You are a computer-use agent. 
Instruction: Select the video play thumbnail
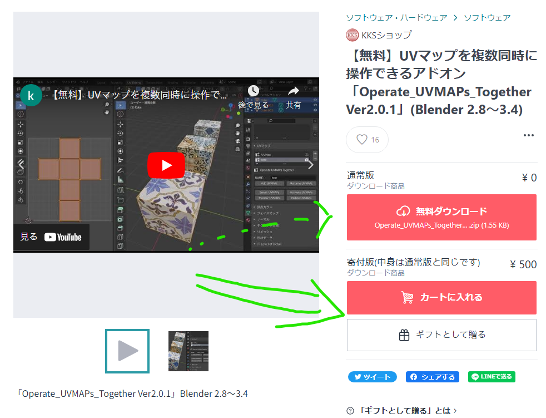pos(127,351)
